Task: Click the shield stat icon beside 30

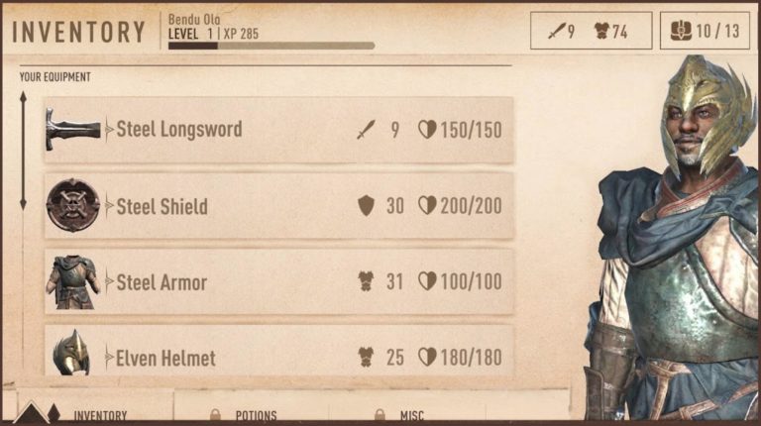Action: pos(366,206)
